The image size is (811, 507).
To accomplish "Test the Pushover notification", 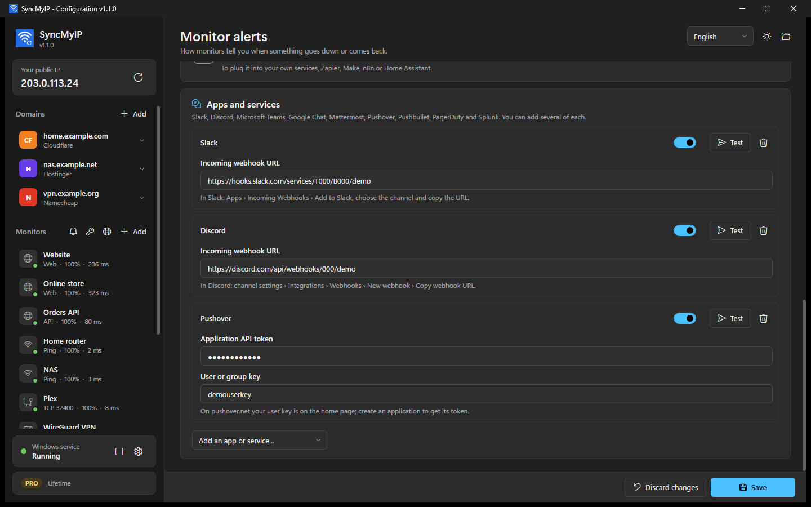I will (730, 318).
